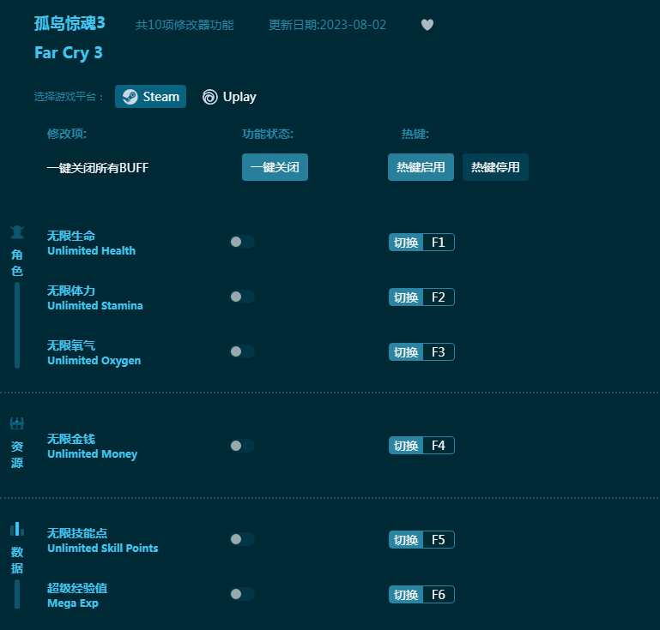Click the Unlimited Health label
660x630 pixels.
91,251
